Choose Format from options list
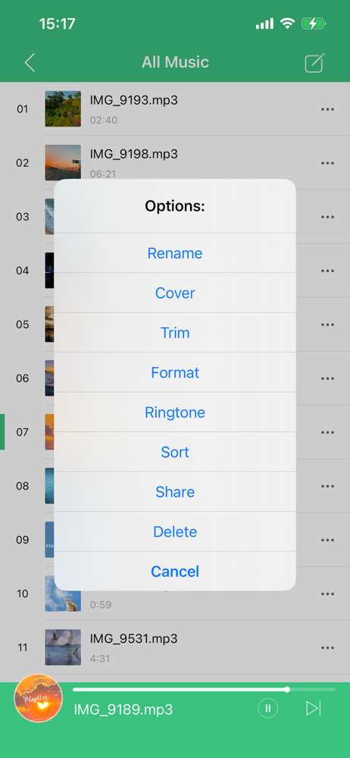The image size is (350, 758). point(175,372)
